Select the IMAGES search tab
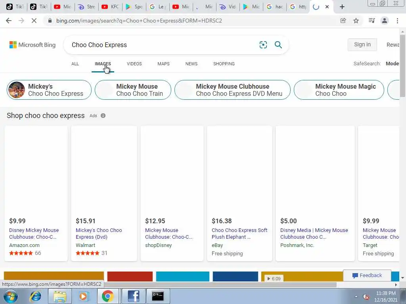The height and width of the screenshot is (304, 406). [x=103, y=64]
